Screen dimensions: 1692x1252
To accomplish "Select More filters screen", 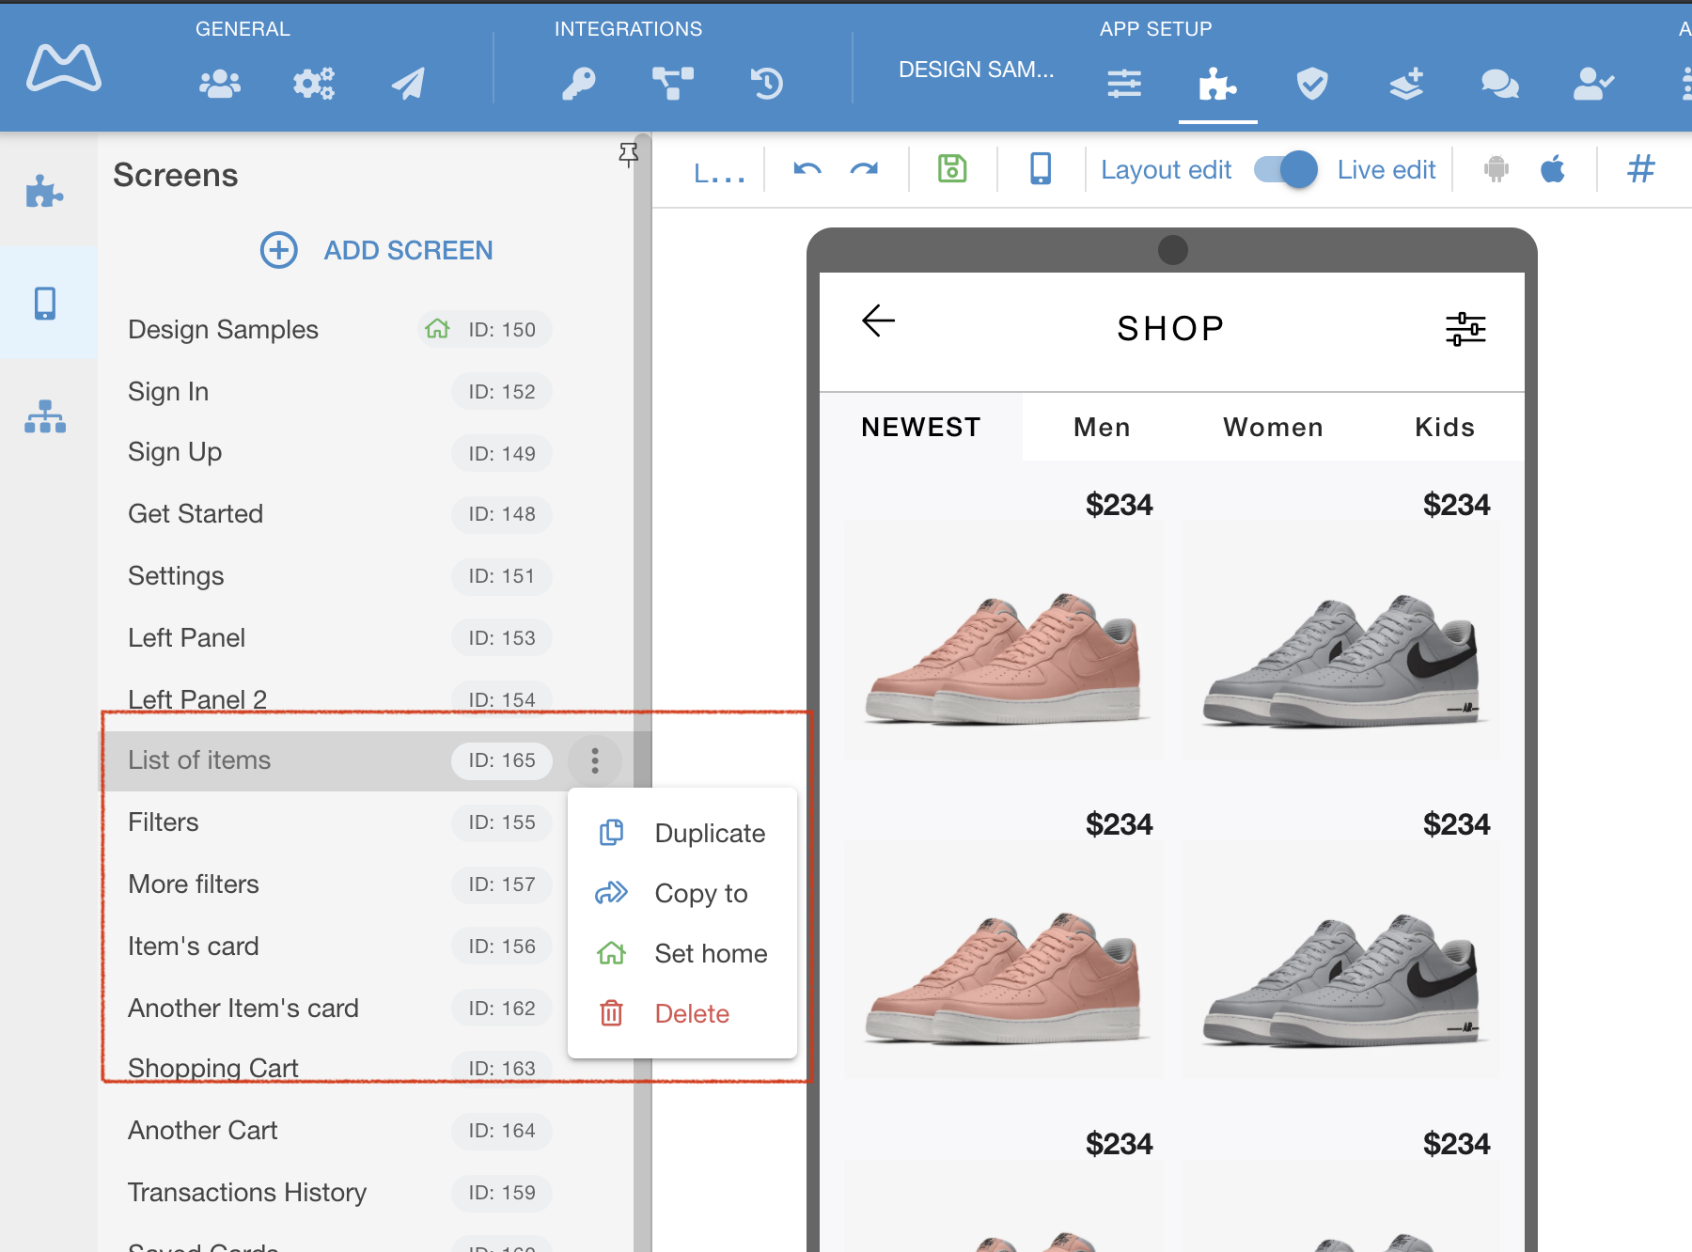I will tap(334, 884).
